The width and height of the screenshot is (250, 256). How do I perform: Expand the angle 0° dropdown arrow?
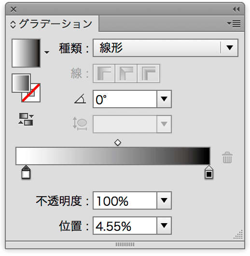coord(164,99)
